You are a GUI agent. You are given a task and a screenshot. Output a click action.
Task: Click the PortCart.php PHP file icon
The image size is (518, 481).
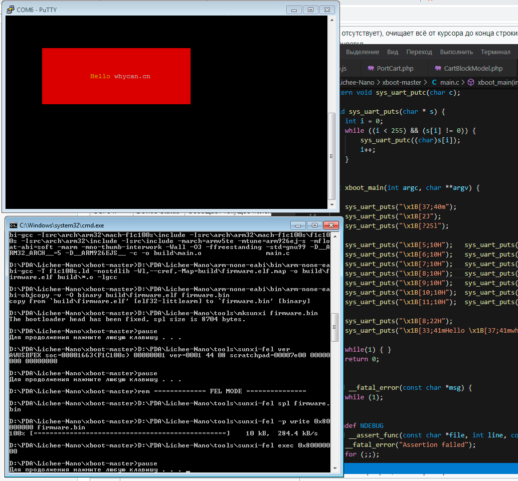click(x=371, y=68)
